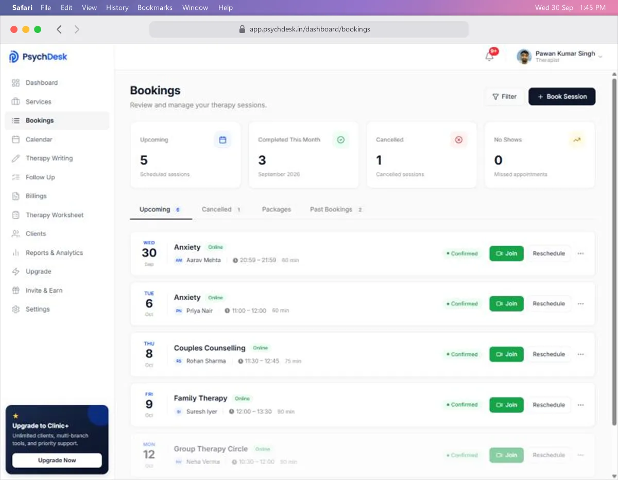
Task: Switch to the Upcoming tab
Action: [160, 210]
